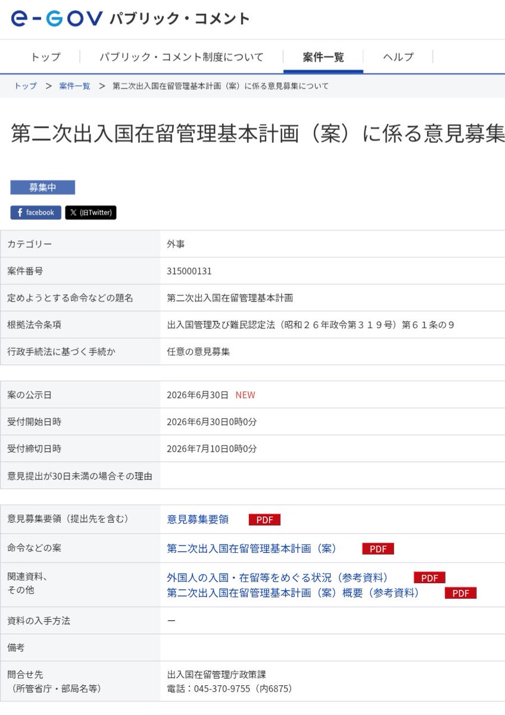Viewport: 505px width, 715px height.
Task: Click the deadline 2026年7月10日0時0分
Action: pos(212,449)
